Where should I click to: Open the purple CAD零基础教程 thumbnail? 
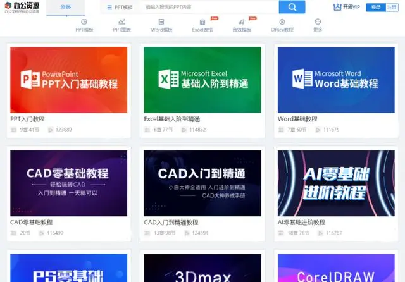[x=69, y=183]
